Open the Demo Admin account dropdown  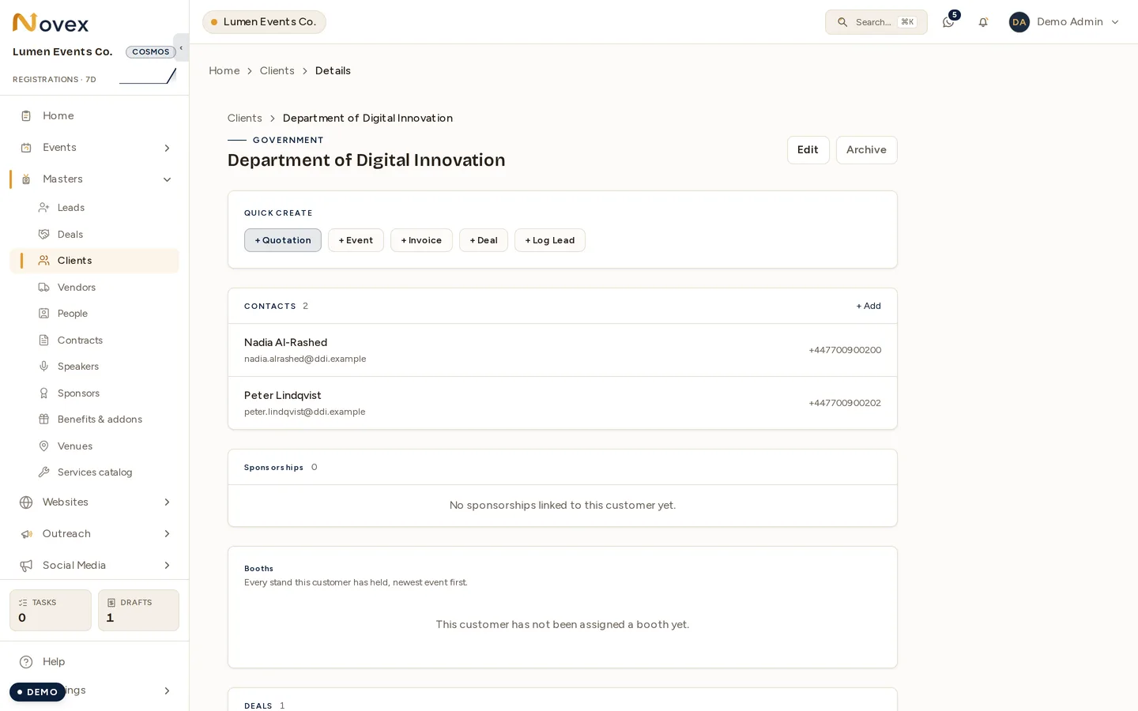[x=1065, y=22]
